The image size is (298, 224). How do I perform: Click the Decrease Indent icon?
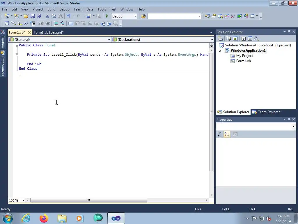coord(41,23)
